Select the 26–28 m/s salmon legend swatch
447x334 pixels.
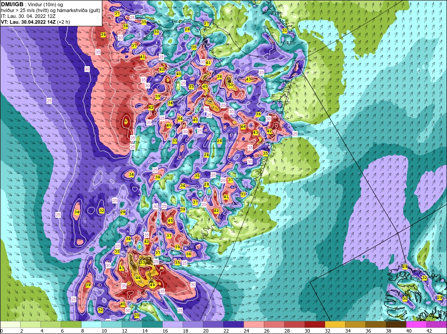point(274,325)
